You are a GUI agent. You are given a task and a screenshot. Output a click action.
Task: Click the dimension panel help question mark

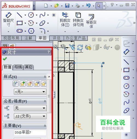point(49,52)
